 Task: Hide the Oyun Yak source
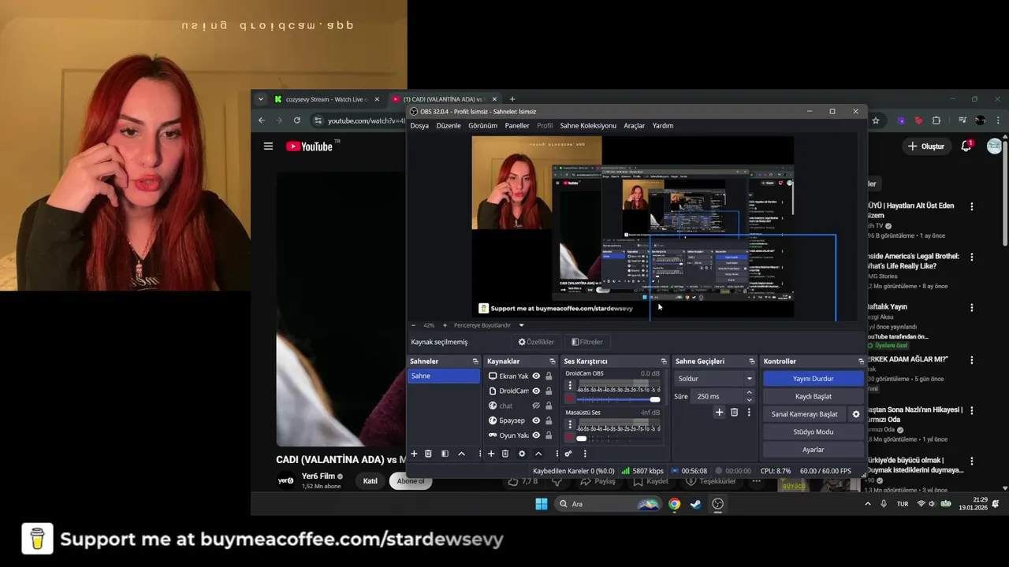point(536,435)
